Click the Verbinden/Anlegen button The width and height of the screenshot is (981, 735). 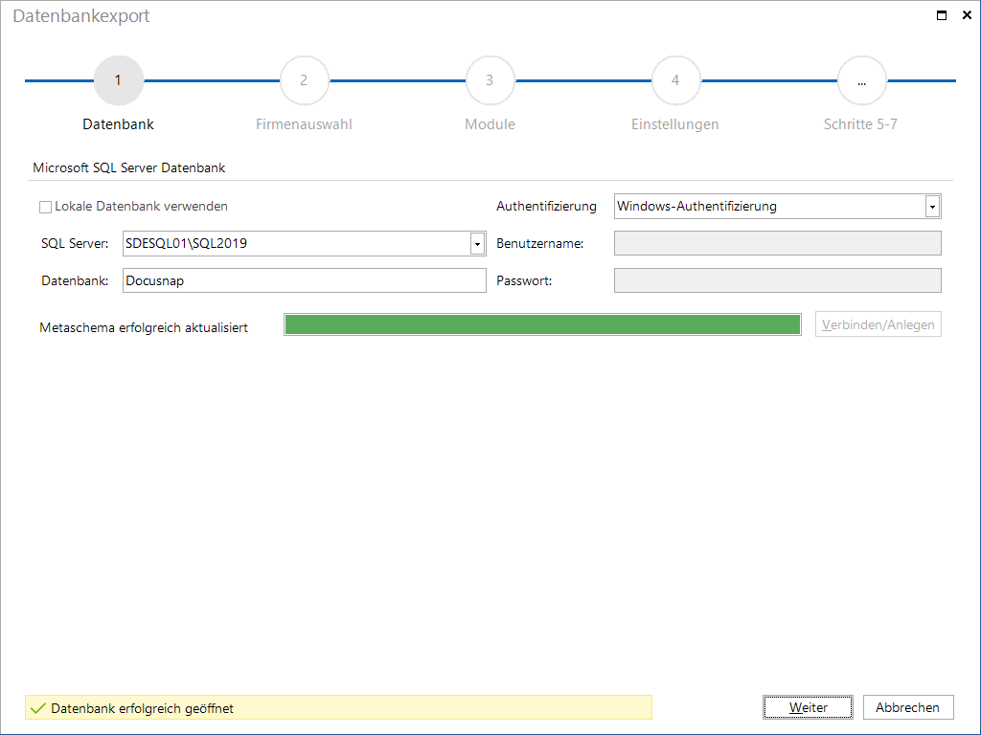click(x=878, y=324)
